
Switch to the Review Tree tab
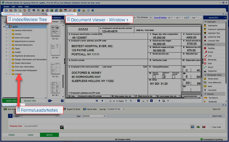30,101
